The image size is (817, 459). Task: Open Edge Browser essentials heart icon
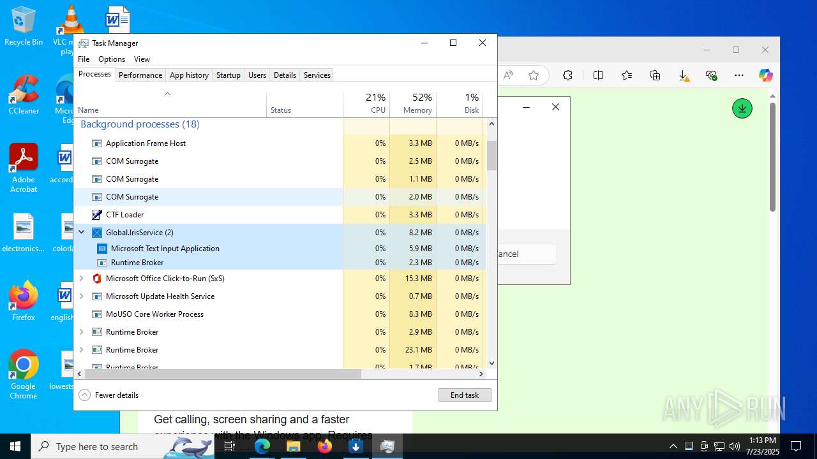click(712, 75)
